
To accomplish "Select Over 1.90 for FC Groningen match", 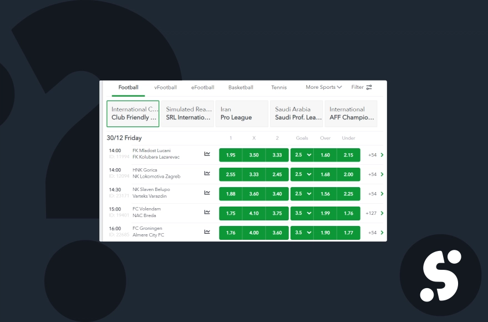I will click(325, 233).
